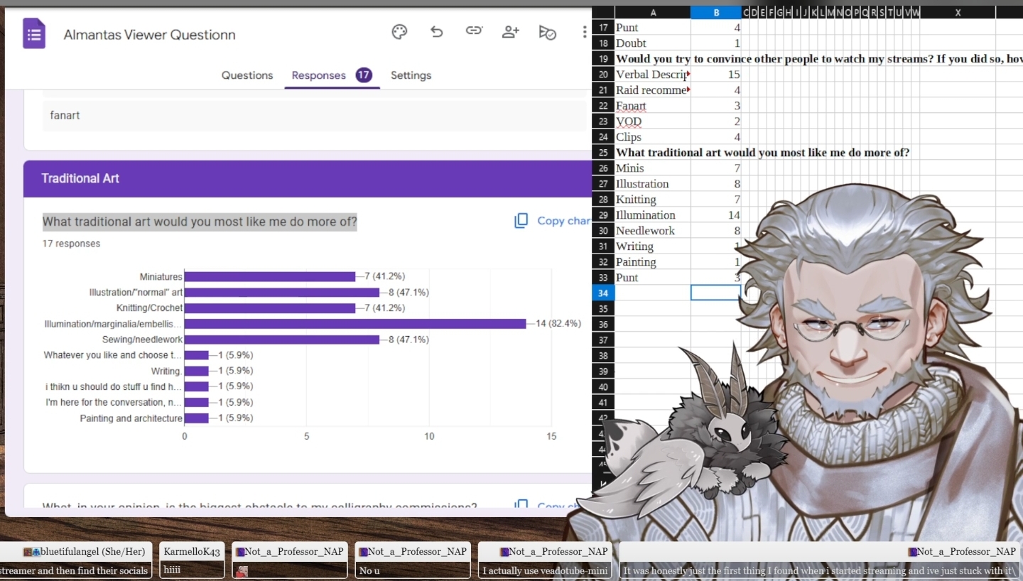The image size is (1023, 581).
Task: Click the 'hiiii' chat message
Action: tap(172, 570)
